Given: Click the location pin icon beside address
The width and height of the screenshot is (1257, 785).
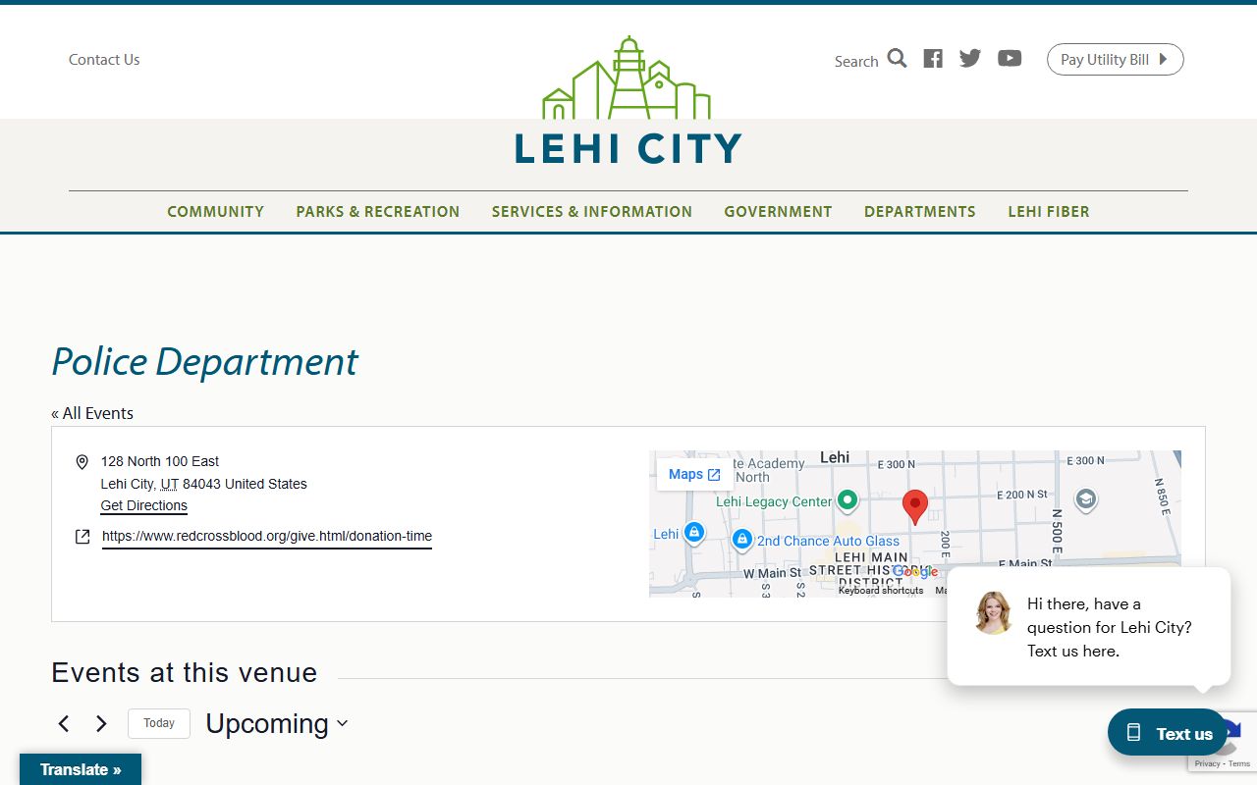Looking at the screenshot, I should (82, 462).
